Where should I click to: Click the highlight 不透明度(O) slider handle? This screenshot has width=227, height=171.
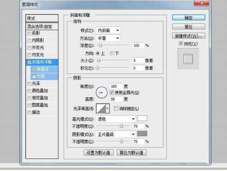121,126
